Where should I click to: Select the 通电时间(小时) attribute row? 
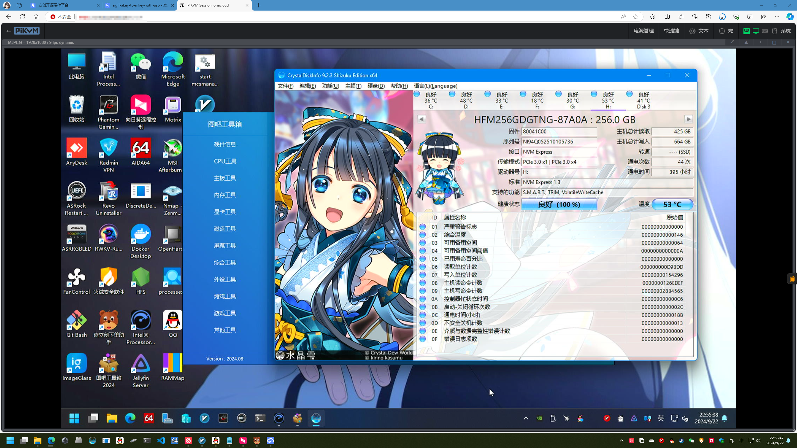coord(552,315)
